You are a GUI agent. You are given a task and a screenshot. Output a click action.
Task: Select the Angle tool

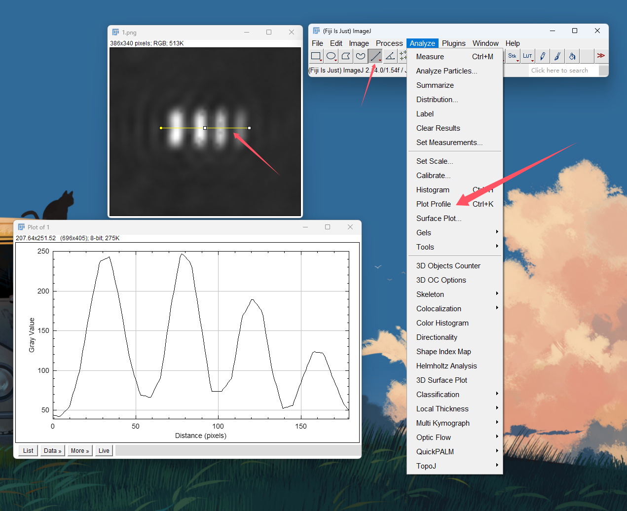pos(390,56)
